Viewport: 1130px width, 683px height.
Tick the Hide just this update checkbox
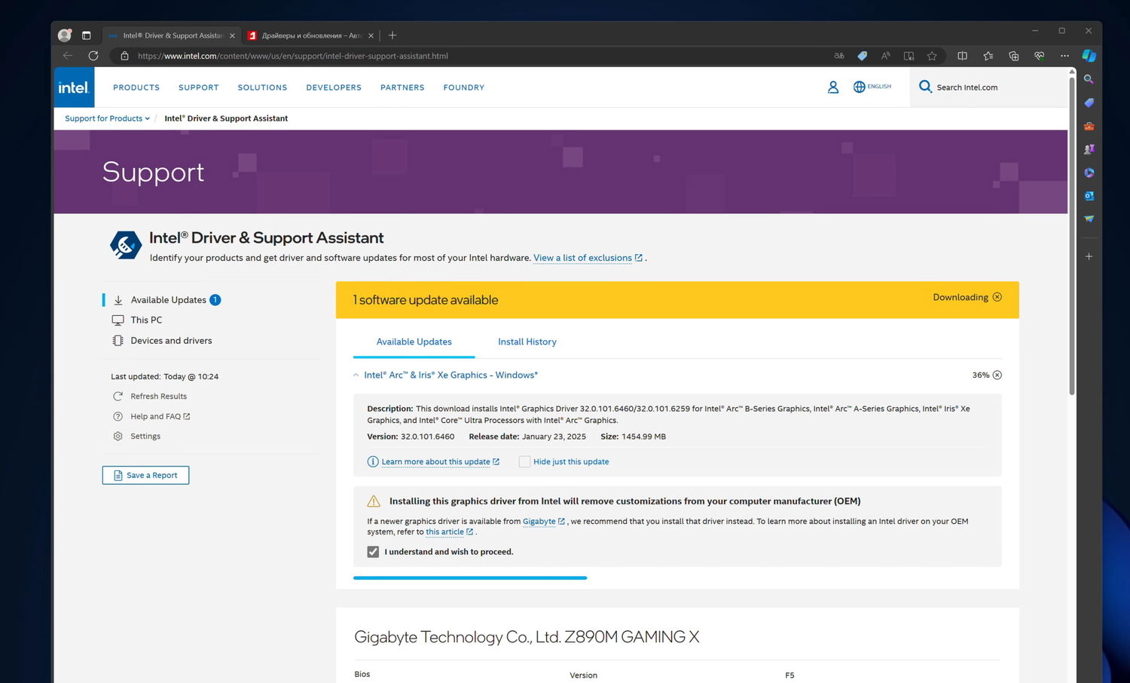pos(524,461)
